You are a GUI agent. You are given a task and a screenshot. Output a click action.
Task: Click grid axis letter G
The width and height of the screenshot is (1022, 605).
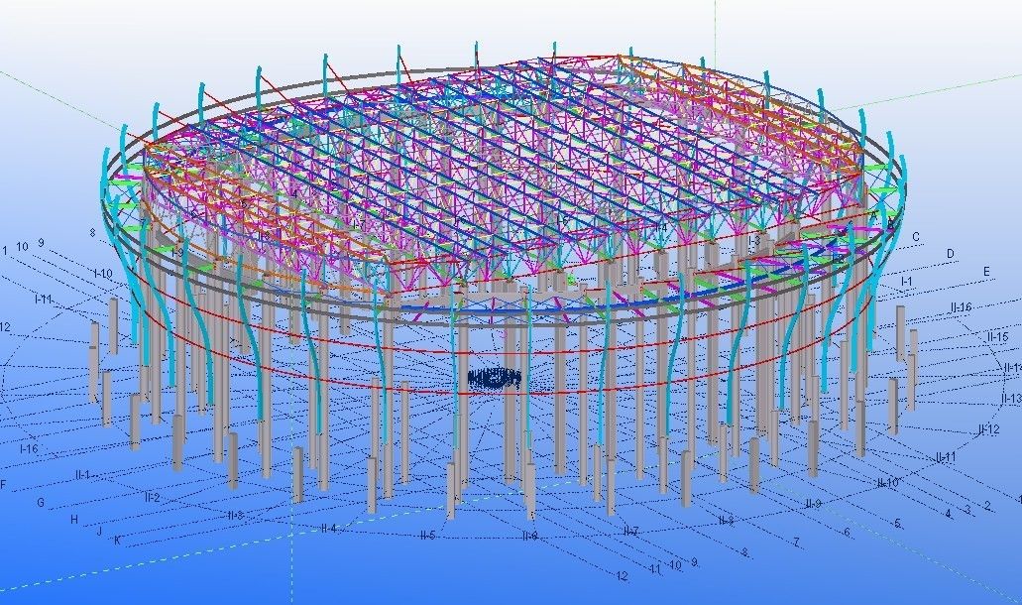click(x=41, y=503)
